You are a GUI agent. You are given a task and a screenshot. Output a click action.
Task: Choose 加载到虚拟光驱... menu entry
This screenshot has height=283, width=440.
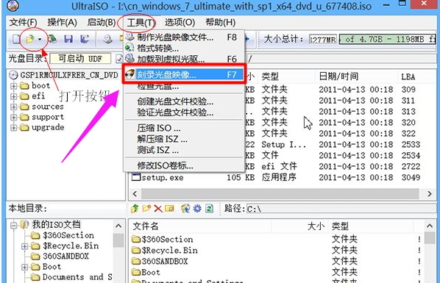(184, 59)
